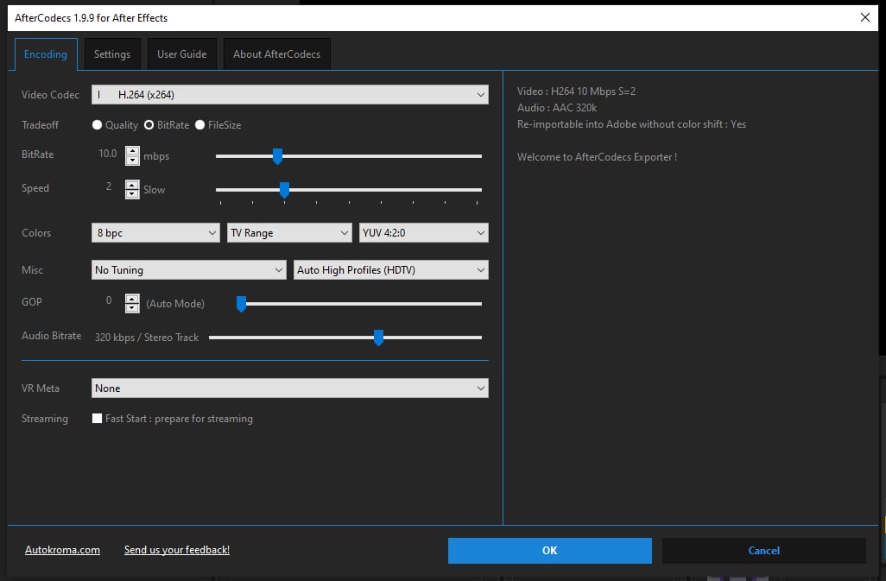This screenshot has height=581, width=886.
Task: Open the Settings tab
Action: (x=112, y=54)
